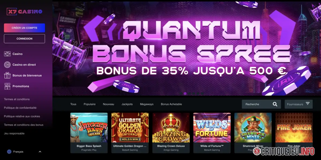Click the X7 Casino logo
This screenshot has width=321, height=160.
[24, 11]
